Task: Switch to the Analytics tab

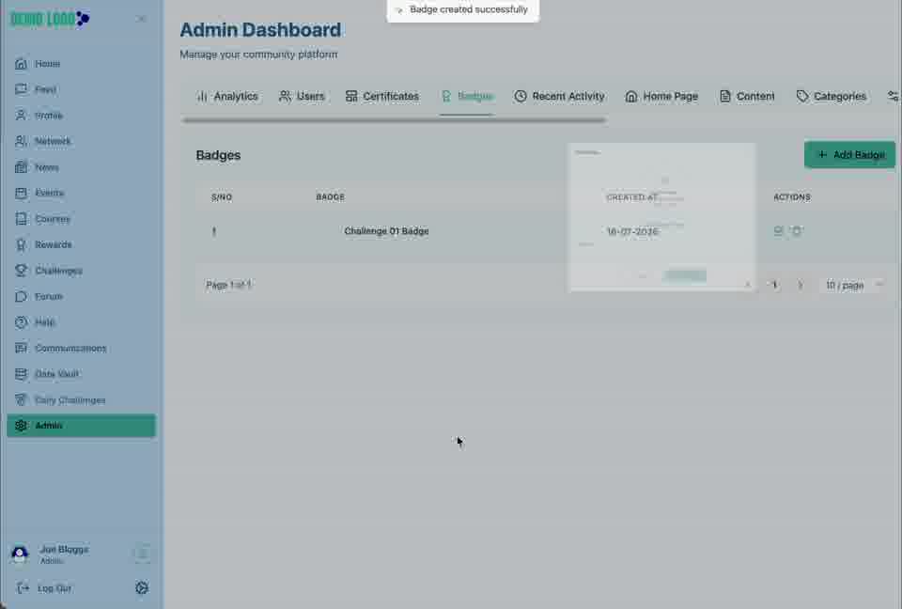Action: [227, 96]
